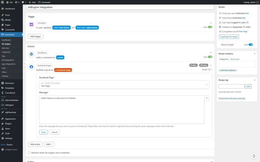Add a Delay to Facebook action
Image resolution: width=260 pixels, height=162 pixels.
click(x=204, y=65)
